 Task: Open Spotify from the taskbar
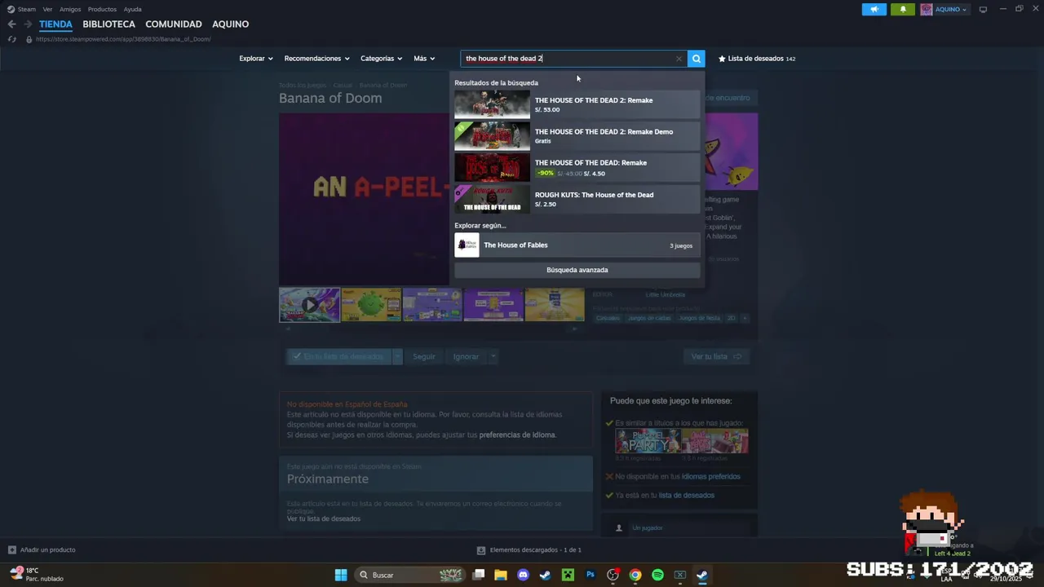coord(657,575)
